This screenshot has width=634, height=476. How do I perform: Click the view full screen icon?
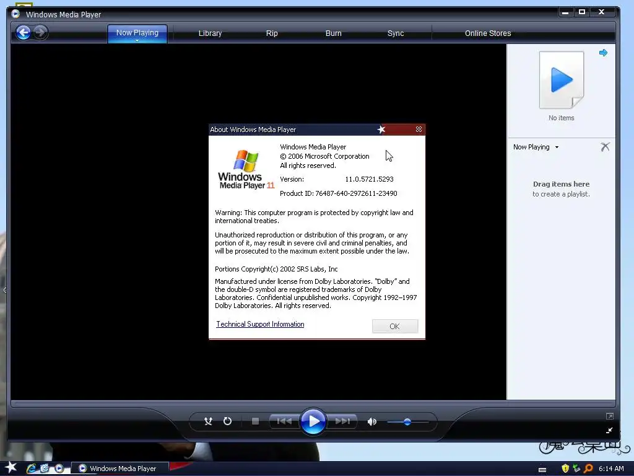(x=609, y=416)
